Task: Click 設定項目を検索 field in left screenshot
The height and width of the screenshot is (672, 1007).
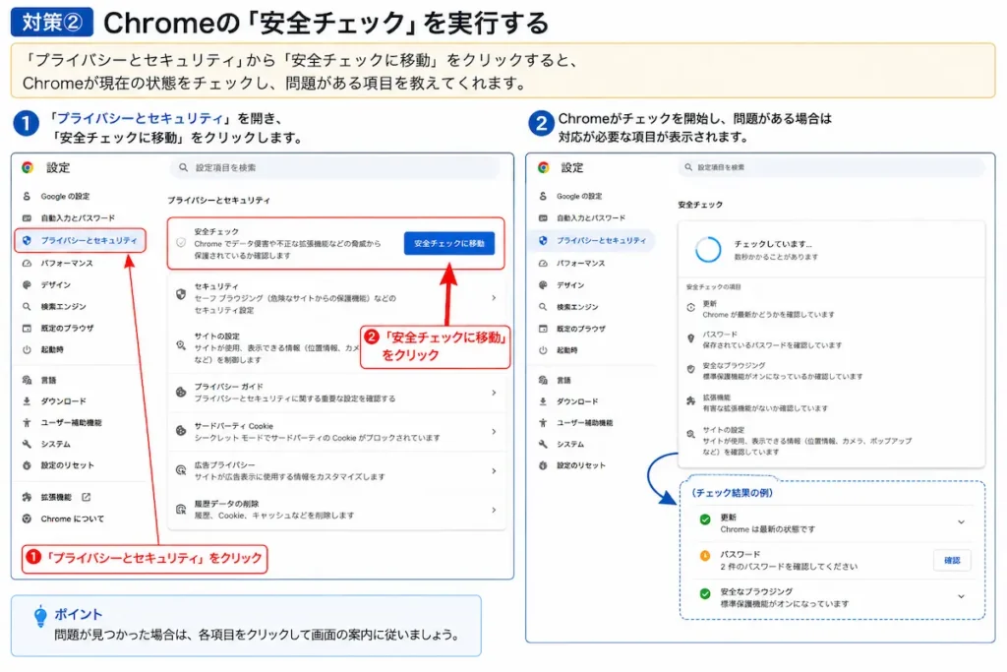Action: pos(334,167)
